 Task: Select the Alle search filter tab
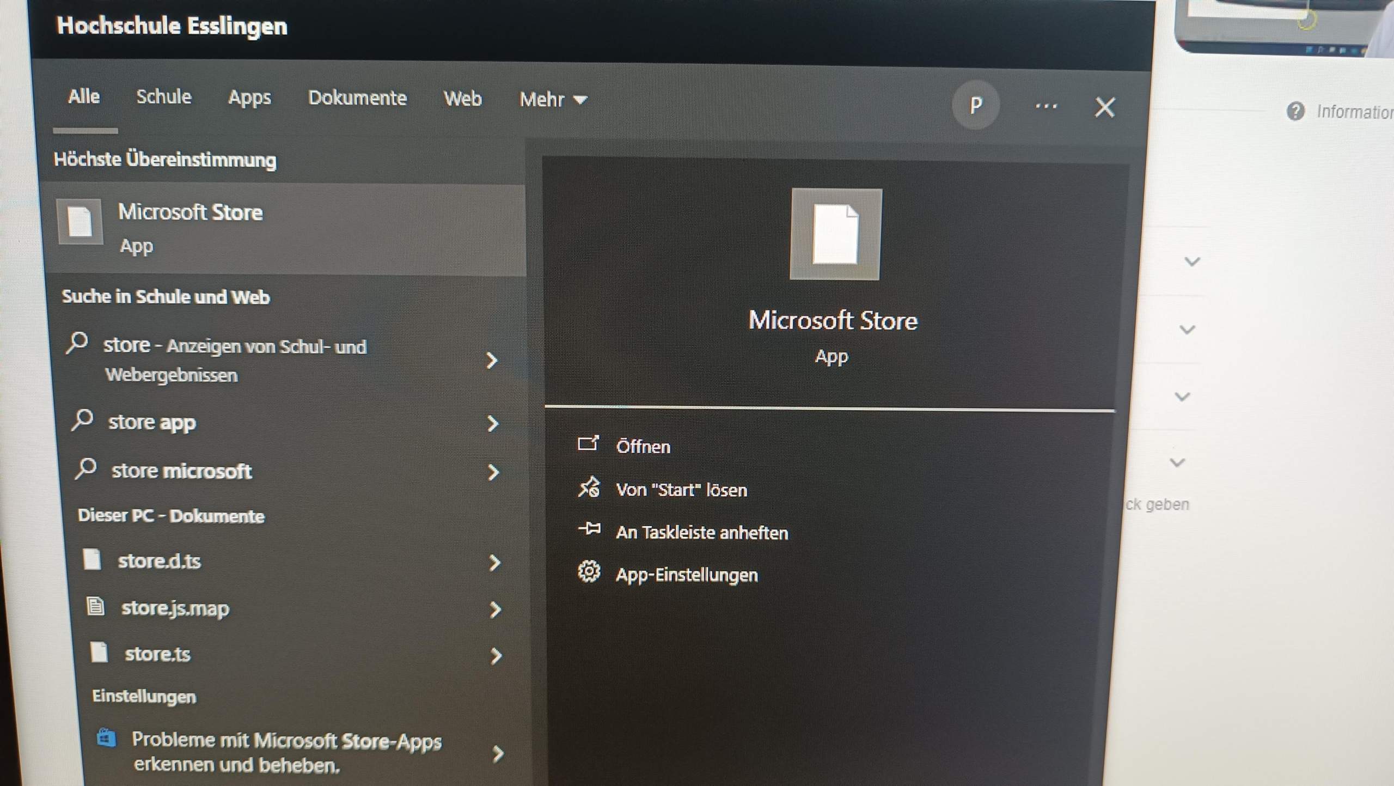(x=84, y=96)
